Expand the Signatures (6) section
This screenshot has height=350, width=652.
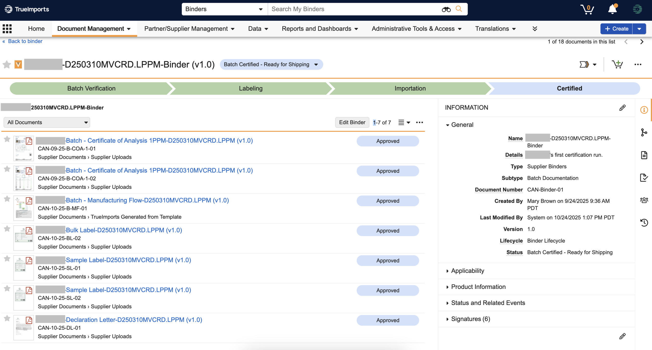(x=470, y=319)
